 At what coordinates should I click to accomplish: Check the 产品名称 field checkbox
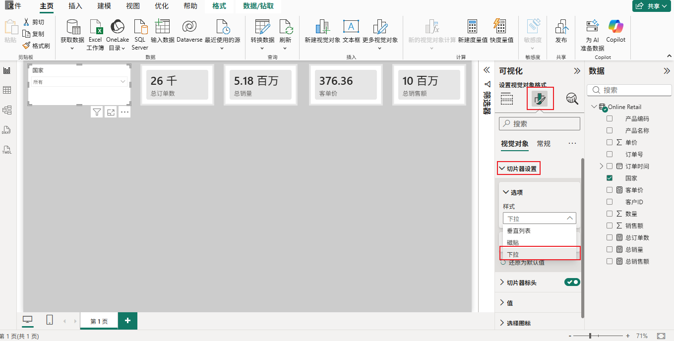click(610, 130)
